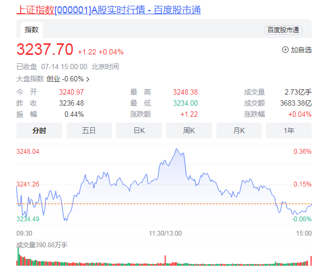Expand the 创业 -0.60% chevron arrow
The height and width of the screenshot is (272, 327).
pos(88,79)
